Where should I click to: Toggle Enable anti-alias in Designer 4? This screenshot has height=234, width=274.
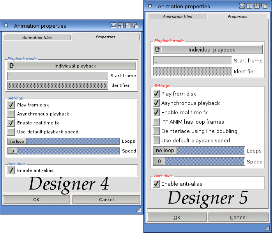(11, 170)
